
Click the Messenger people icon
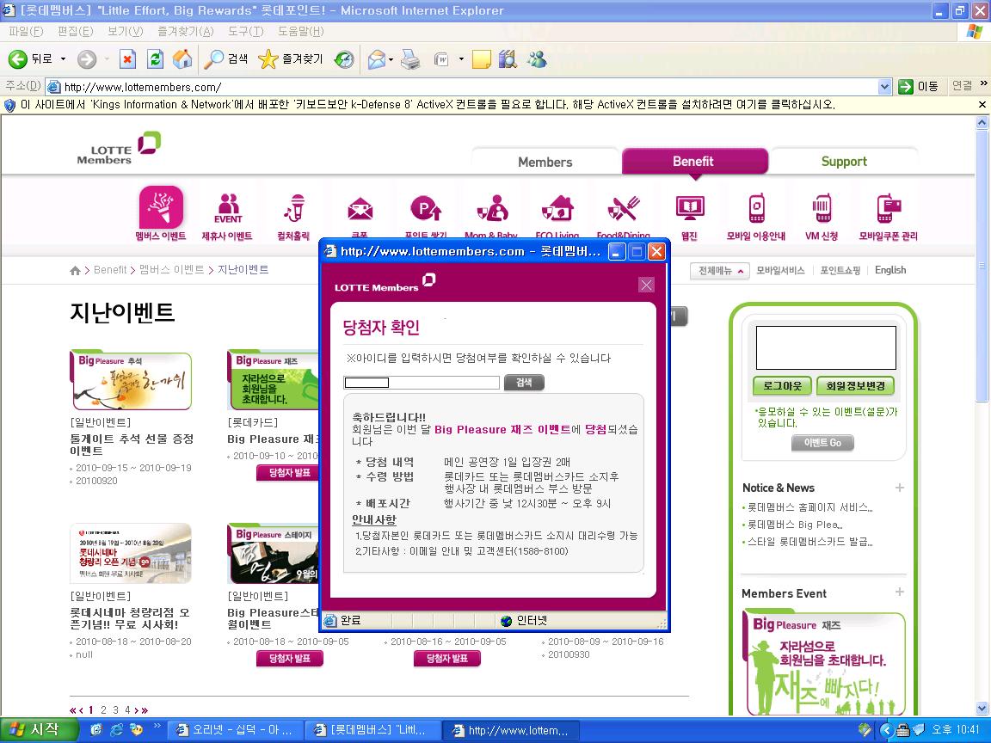[537, 59]
